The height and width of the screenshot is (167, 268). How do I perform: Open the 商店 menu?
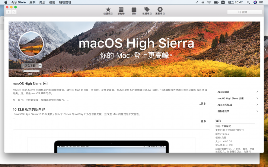42,2
